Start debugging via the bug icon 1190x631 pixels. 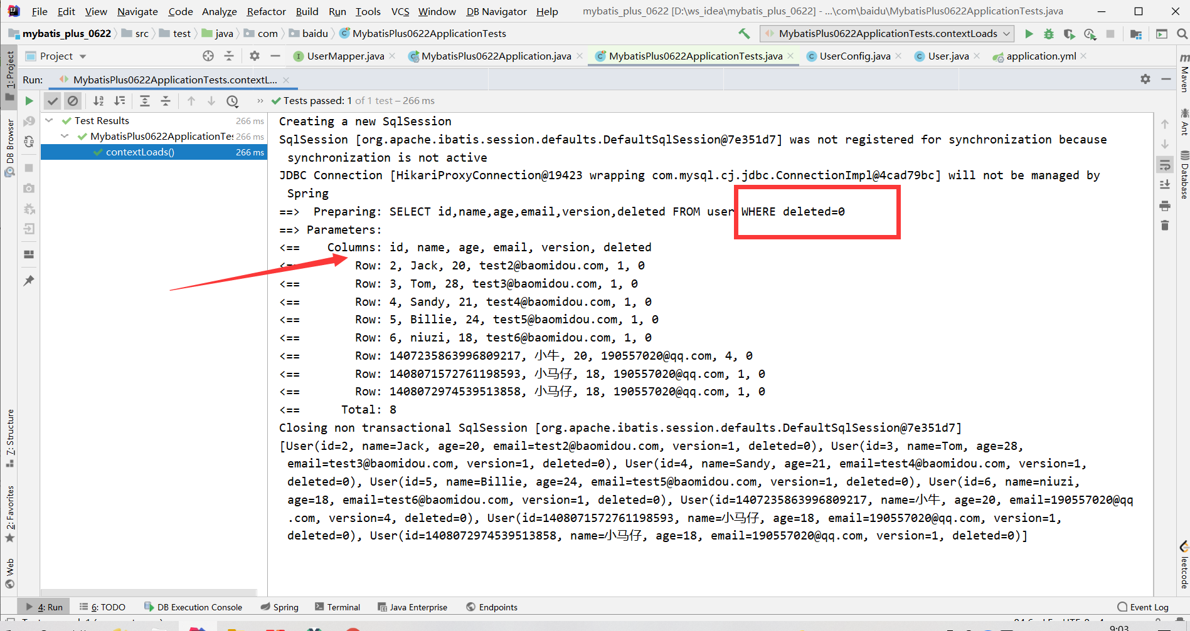1049,34
